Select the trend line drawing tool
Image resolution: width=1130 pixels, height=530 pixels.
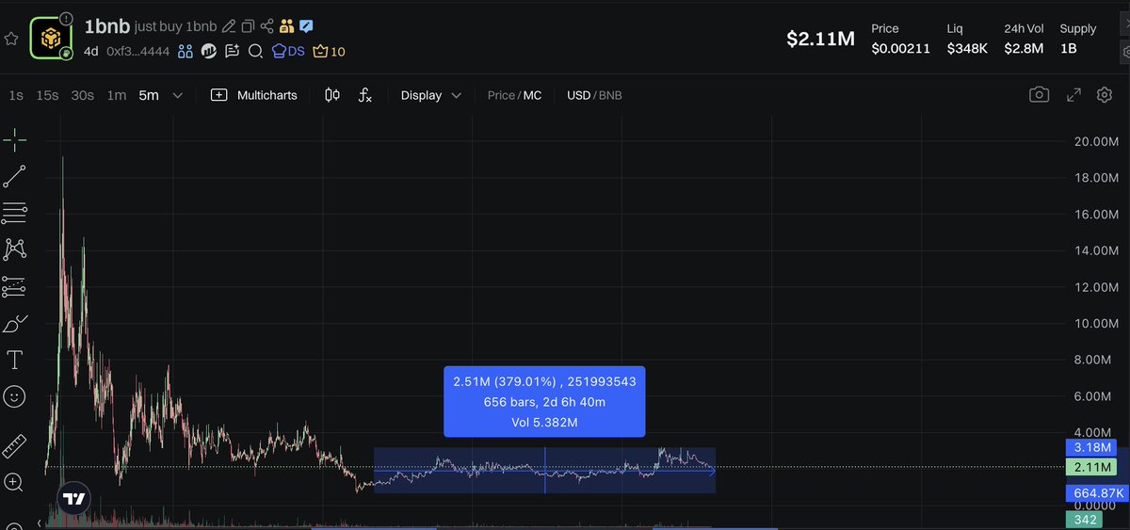[x=14, y=176]
